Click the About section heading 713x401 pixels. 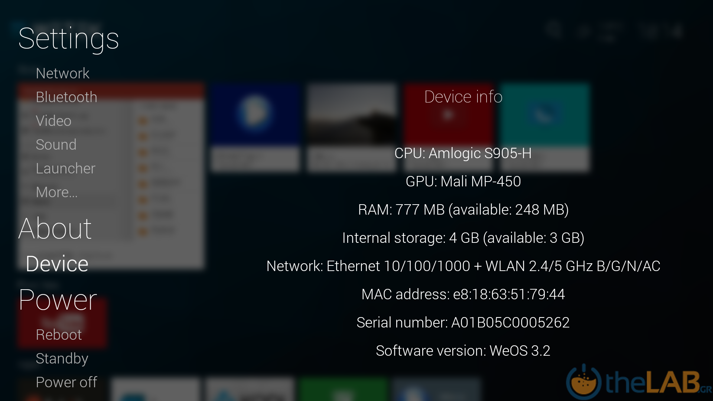click(55, 228)
